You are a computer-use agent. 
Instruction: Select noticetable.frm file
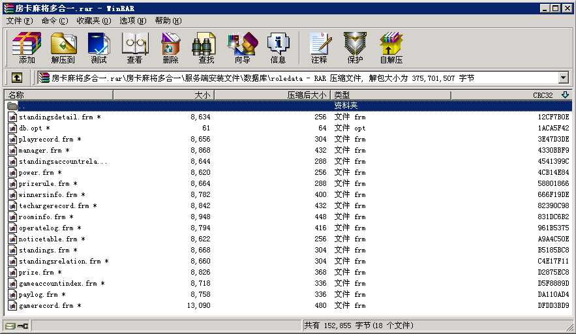click(52, 239)
